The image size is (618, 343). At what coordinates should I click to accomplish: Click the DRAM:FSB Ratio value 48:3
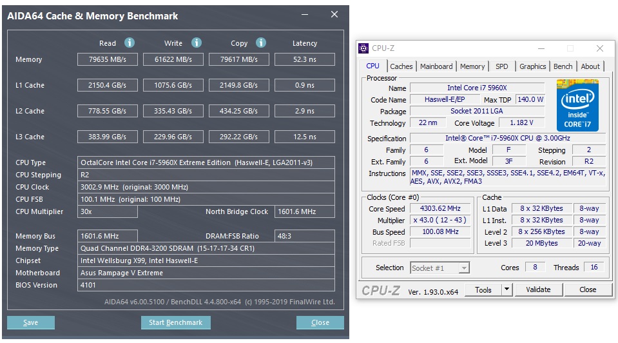point(305,236)
